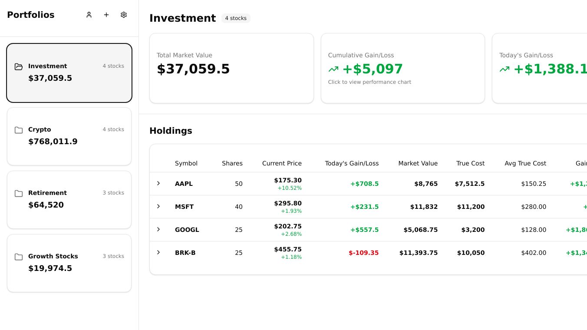This screenshot has width=587, height=330.
Task: Click the folder icon beside Retirement
Action: [19, 193]
